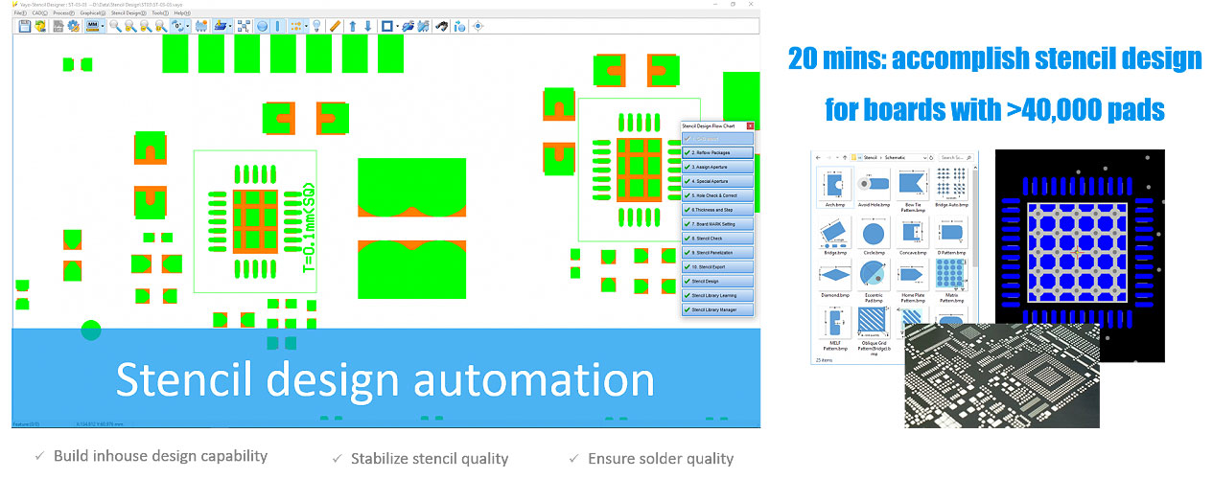Screen dimensions: 1213x479
Task: Click the crosshair target icon
Action: tap(478, 26)
